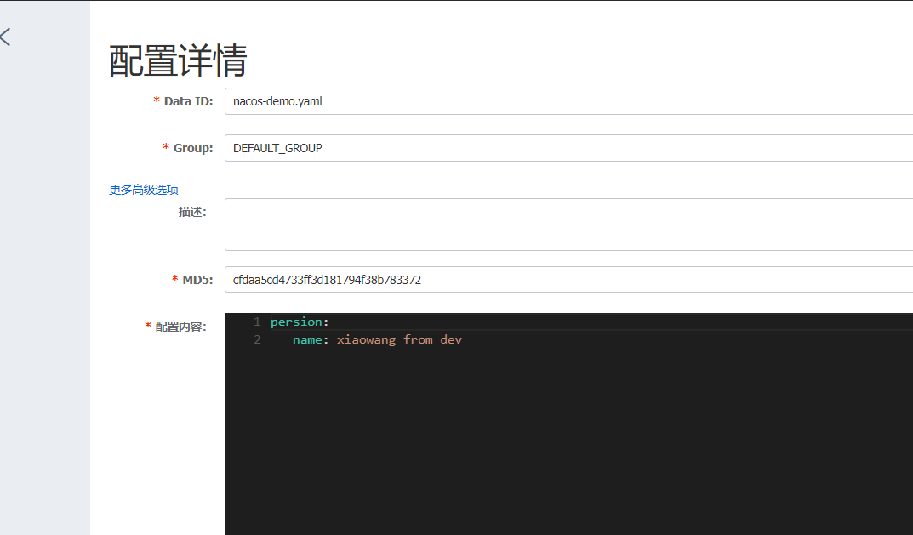Screen dimensions: 913x535
Task: Click empty area of the code editor
Action: point(562,442)
